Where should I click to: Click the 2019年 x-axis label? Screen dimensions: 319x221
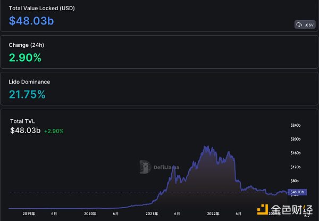(x=29, y=214)
